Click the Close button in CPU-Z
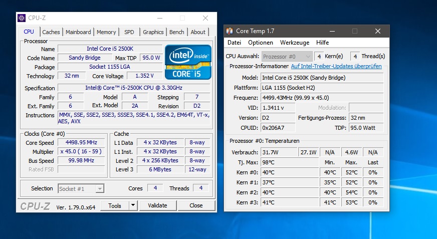This screenshot has height=239, width=437. click(x=196, y=205)
